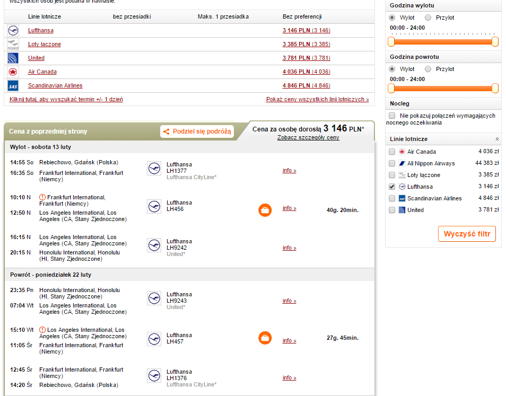The image size is (506, 396).
Task: Click the All Nippon Airways icon in filter
Action: (x=402, y=163)
